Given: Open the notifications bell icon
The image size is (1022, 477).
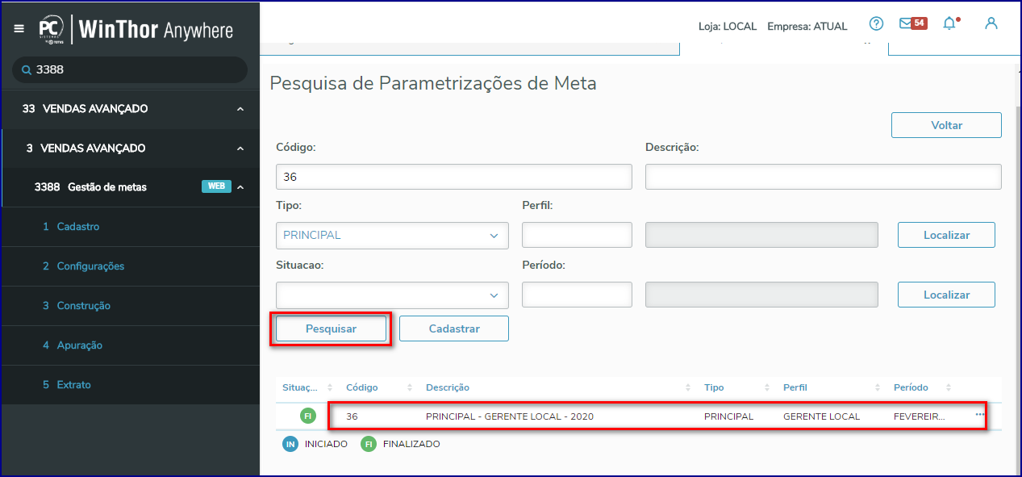Looking at the screenshot, I should [950, 23].
